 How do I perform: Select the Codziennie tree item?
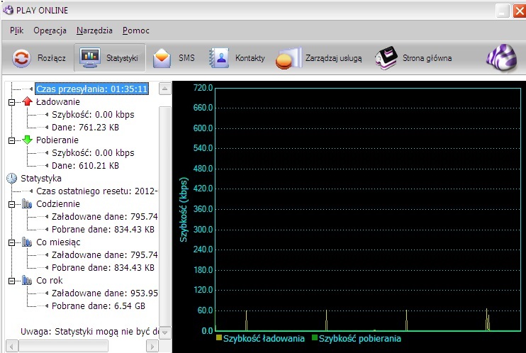pos(58,203)
